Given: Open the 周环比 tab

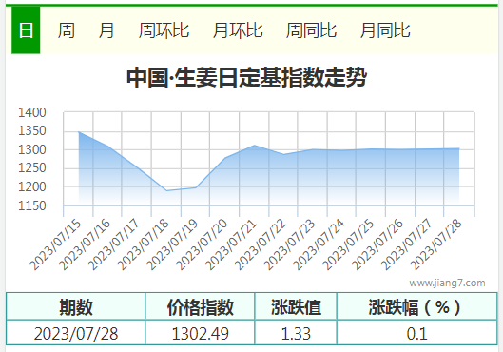Looking at the screenshot, I should point(164,30).
